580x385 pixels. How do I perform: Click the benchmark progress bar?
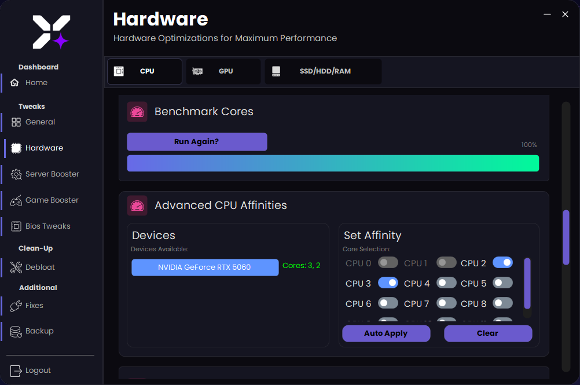pyautogui.click(x=333, y=163)
